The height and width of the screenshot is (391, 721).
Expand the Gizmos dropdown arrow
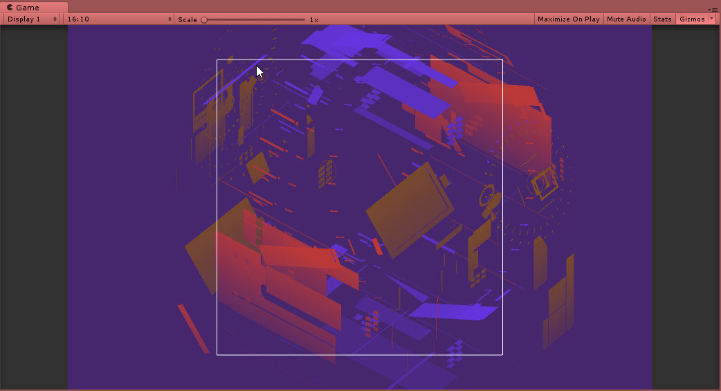[x=713, y=19]
